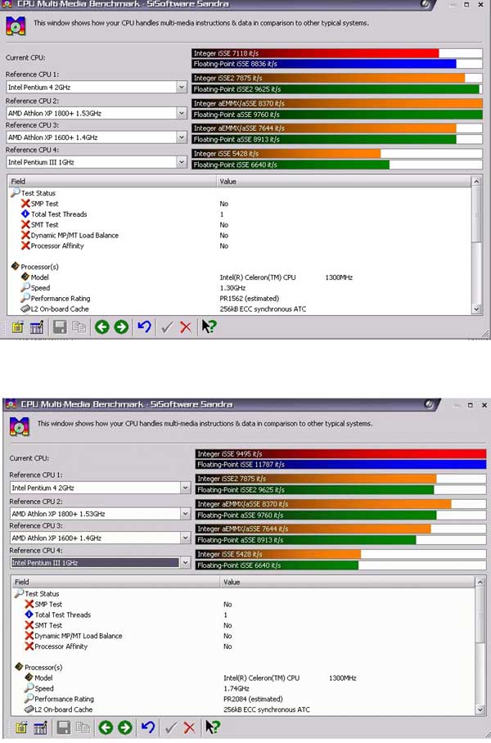Viewport: 491px width, 743px height.
Task: Click the gray OK checkmark in the lower window
Action: (169, 727)
